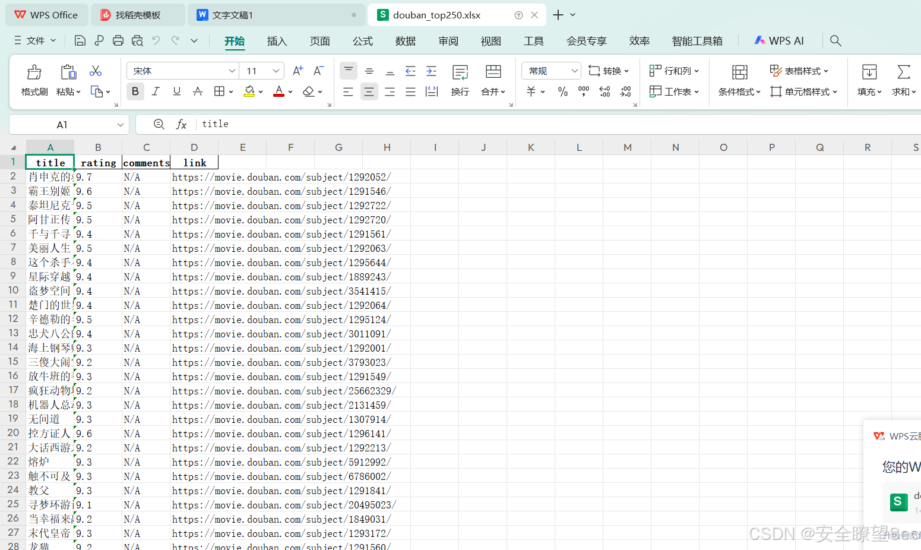Decrease indent in the alignment group
This screenshot has height=550, width=921.
point(410,71)
